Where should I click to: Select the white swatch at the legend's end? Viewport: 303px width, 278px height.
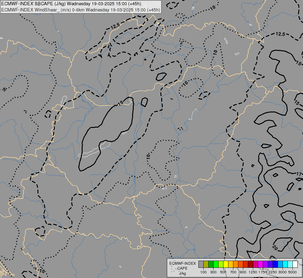(x=295, y=264)
